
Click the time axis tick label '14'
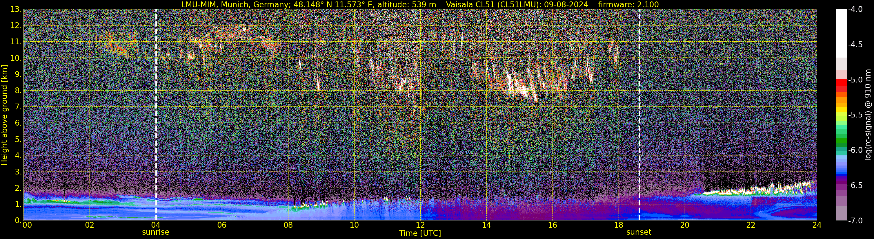pyautogui.click(x=486, y=225)
